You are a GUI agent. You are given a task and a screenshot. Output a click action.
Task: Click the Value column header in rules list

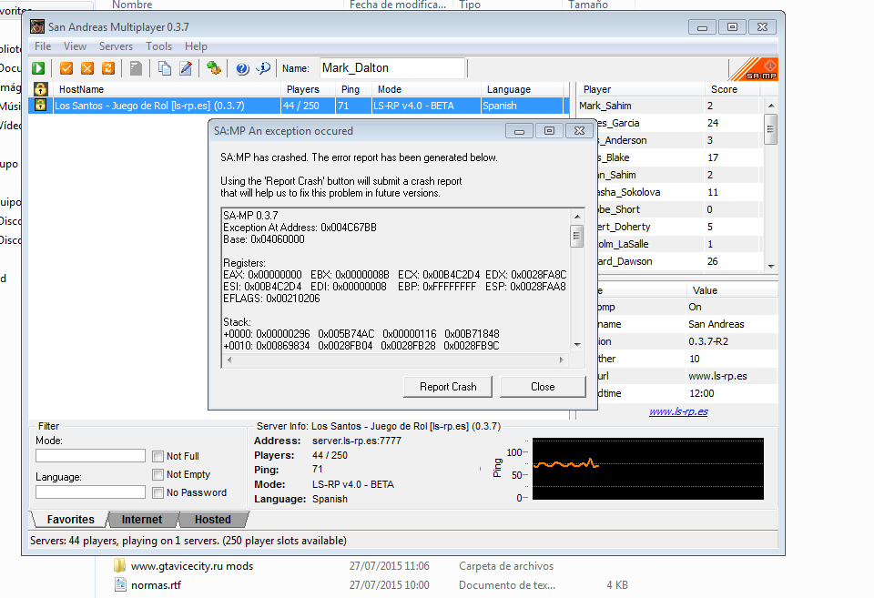click(732, 290)
